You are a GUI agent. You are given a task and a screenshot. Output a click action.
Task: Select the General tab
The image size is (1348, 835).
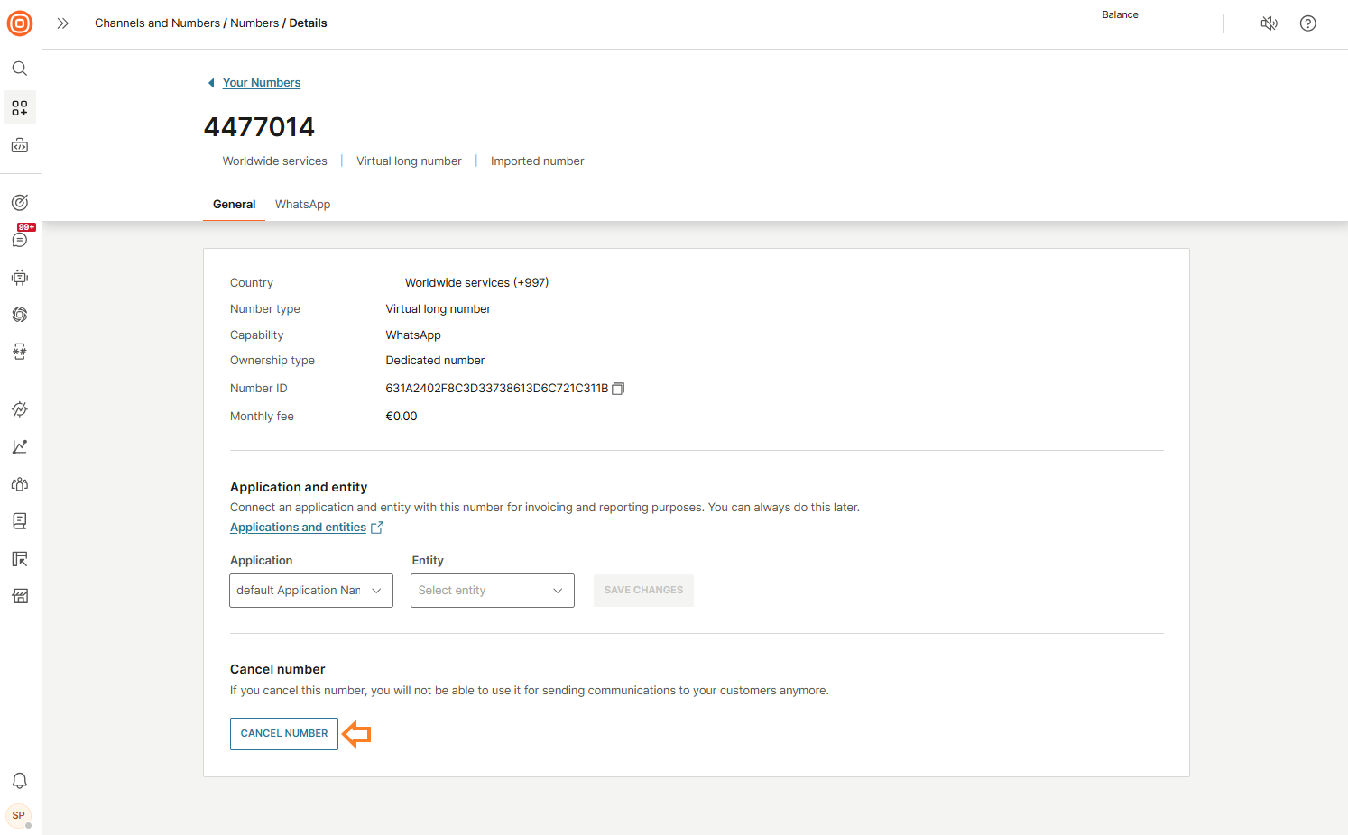click(234, 205)
